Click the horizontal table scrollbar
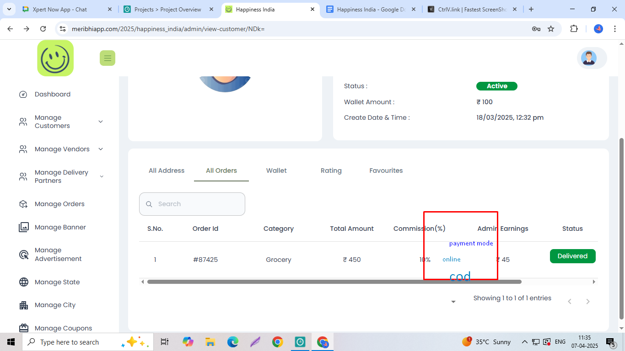Image resolution: width=625 pixels, height=351 pixels. [334, 282]
